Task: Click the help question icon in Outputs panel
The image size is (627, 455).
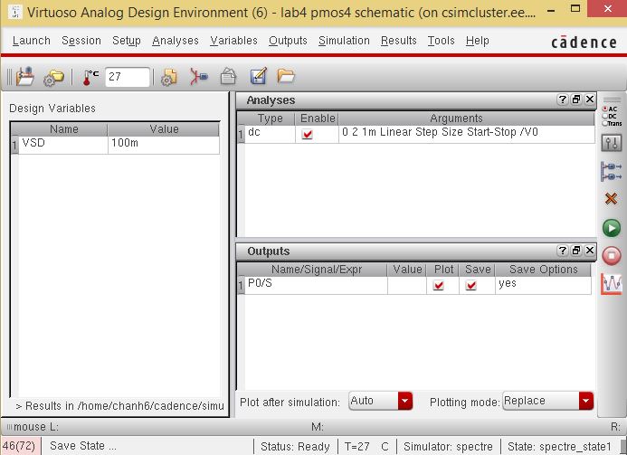Action: tap(562, 251)
